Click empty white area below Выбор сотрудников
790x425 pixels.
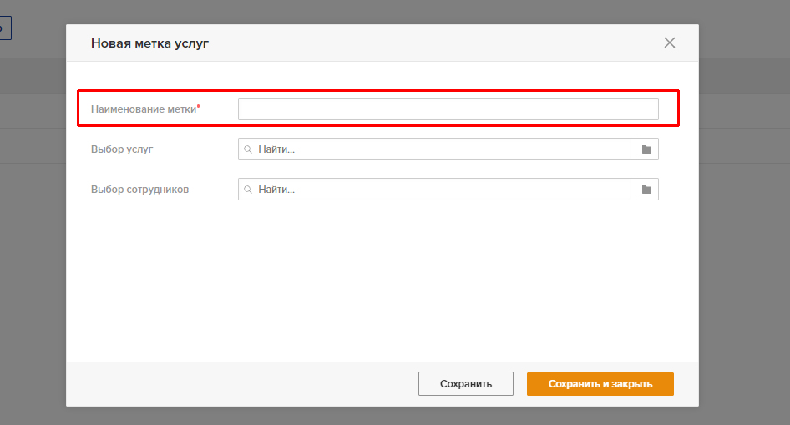point(382,281)
